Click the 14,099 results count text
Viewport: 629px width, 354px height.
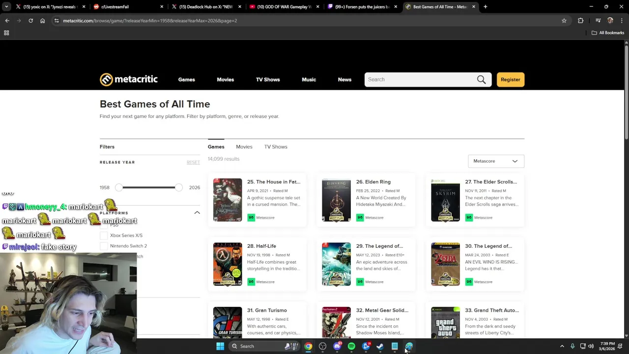(224, 159)
